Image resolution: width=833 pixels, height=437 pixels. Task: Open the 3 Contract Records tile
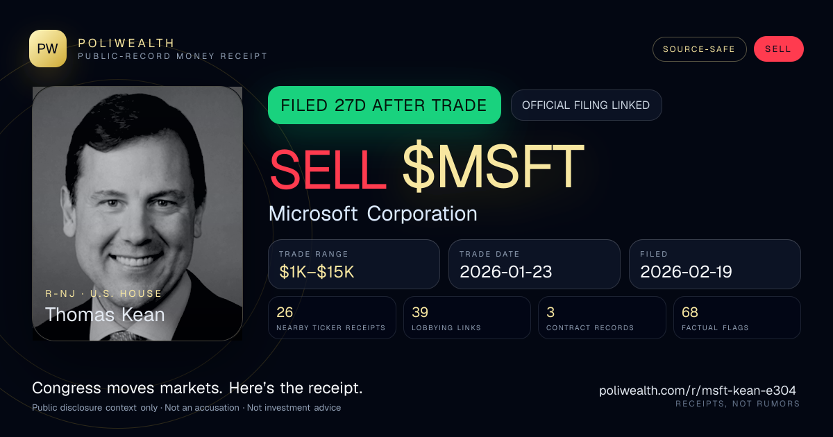[x=602, y=318]
